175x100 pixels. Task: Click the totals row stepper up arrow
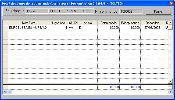coord(170,86)
